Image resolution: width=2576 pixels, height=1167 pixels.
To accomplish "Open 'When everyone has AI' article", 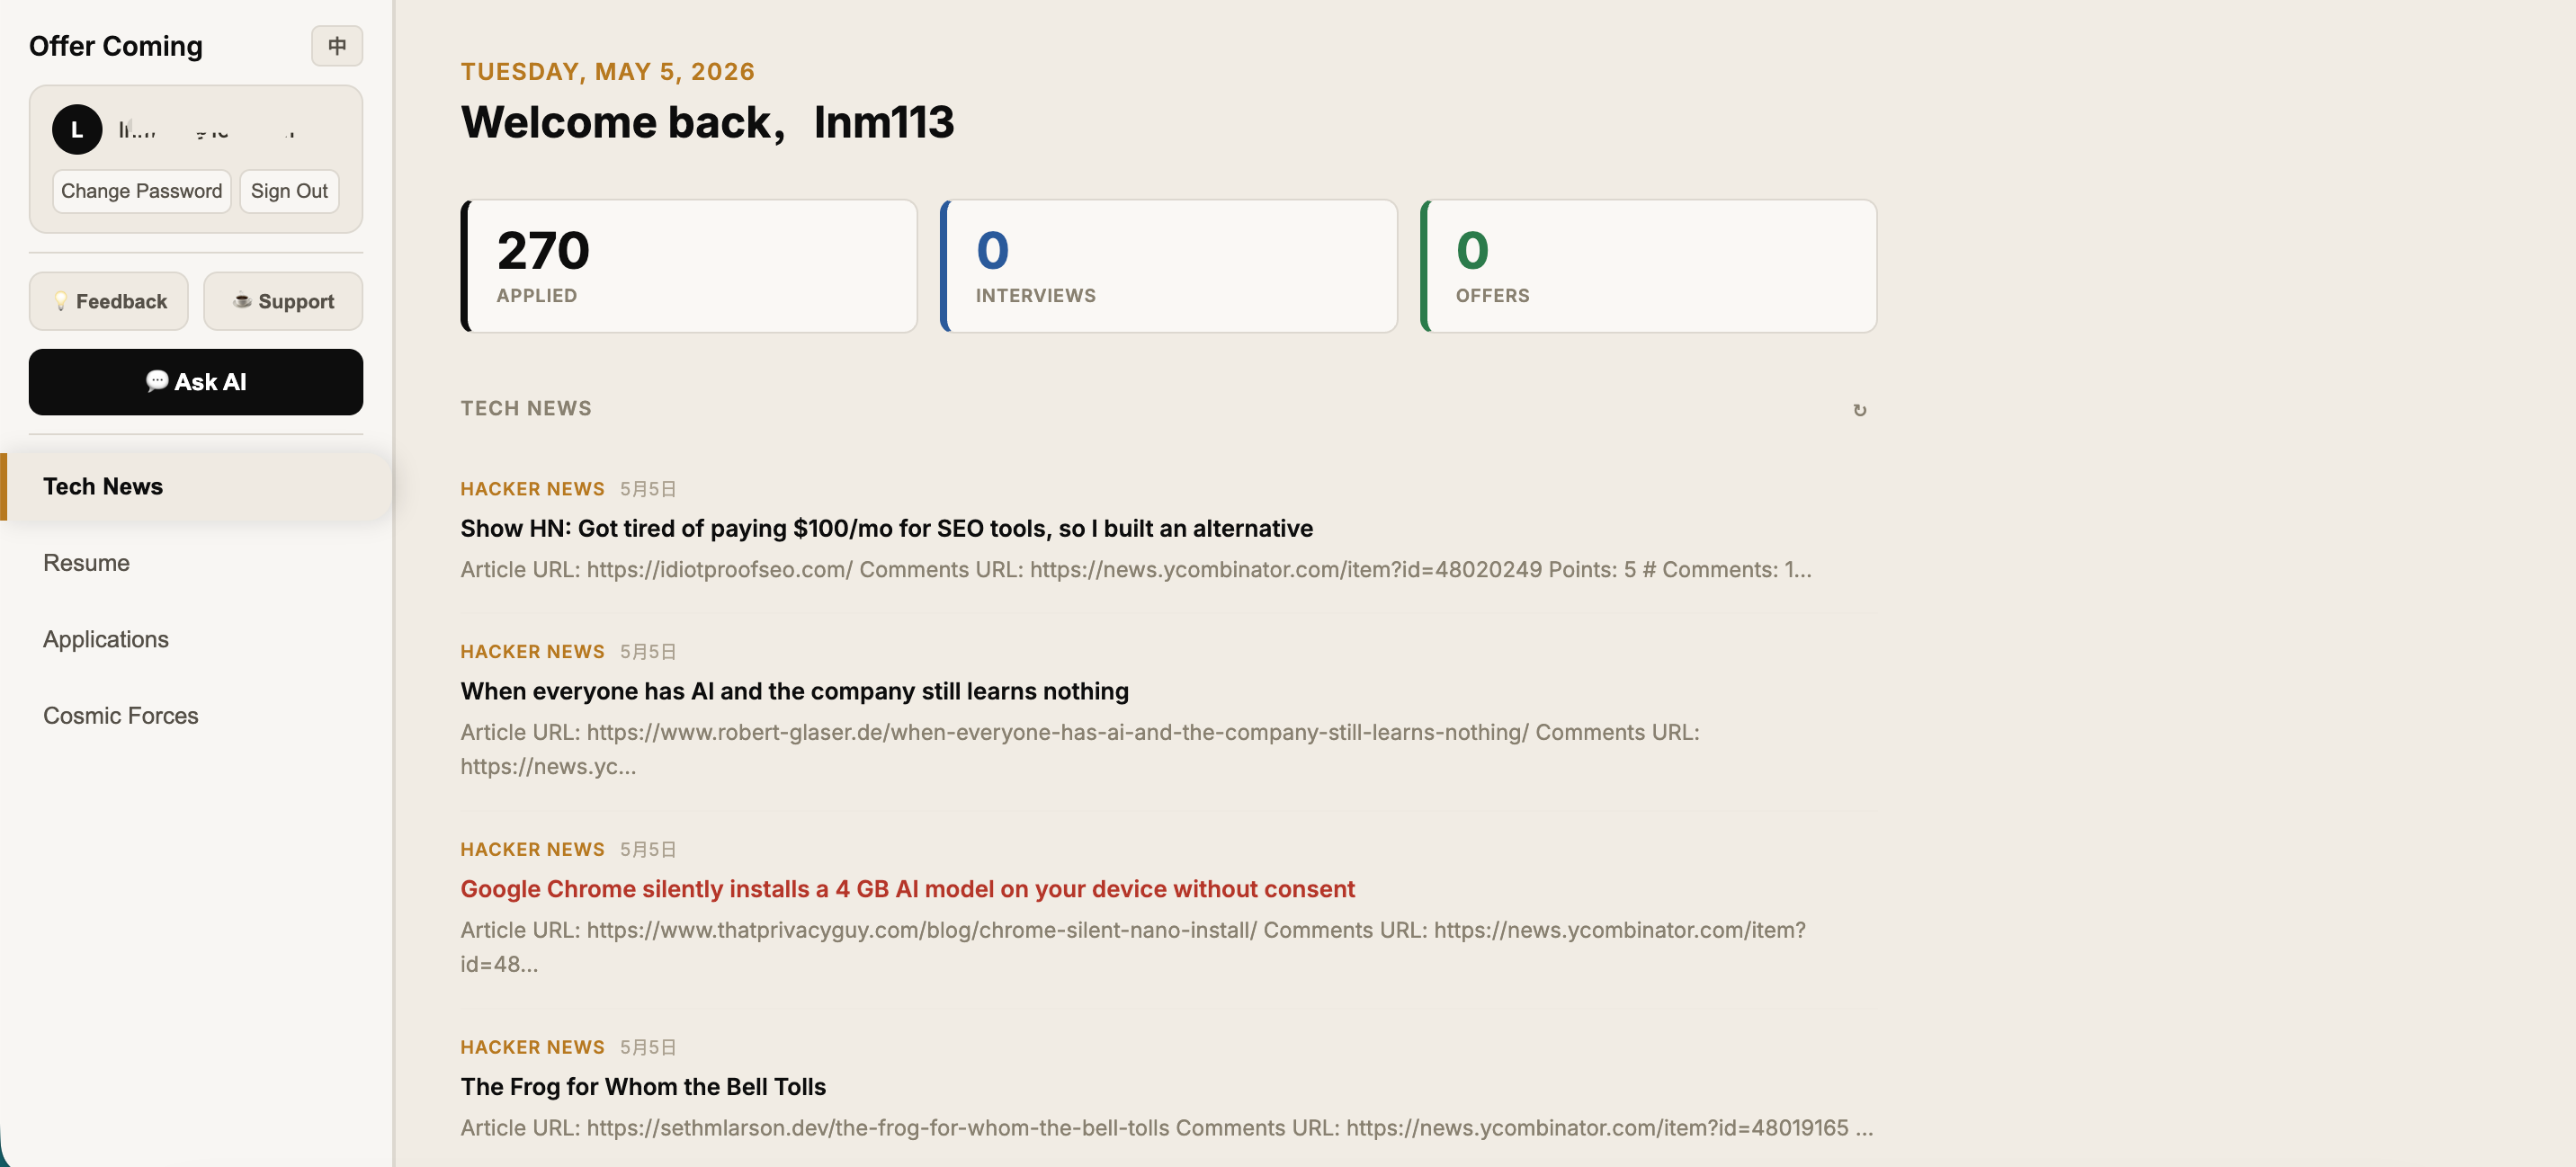I will coord(794,691).
